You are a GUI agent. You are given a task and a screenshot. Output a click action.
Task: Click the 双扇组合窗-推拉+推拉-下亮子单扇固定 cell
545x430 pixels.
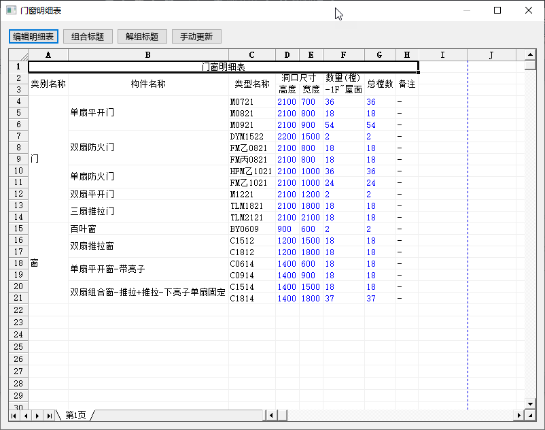148,293
